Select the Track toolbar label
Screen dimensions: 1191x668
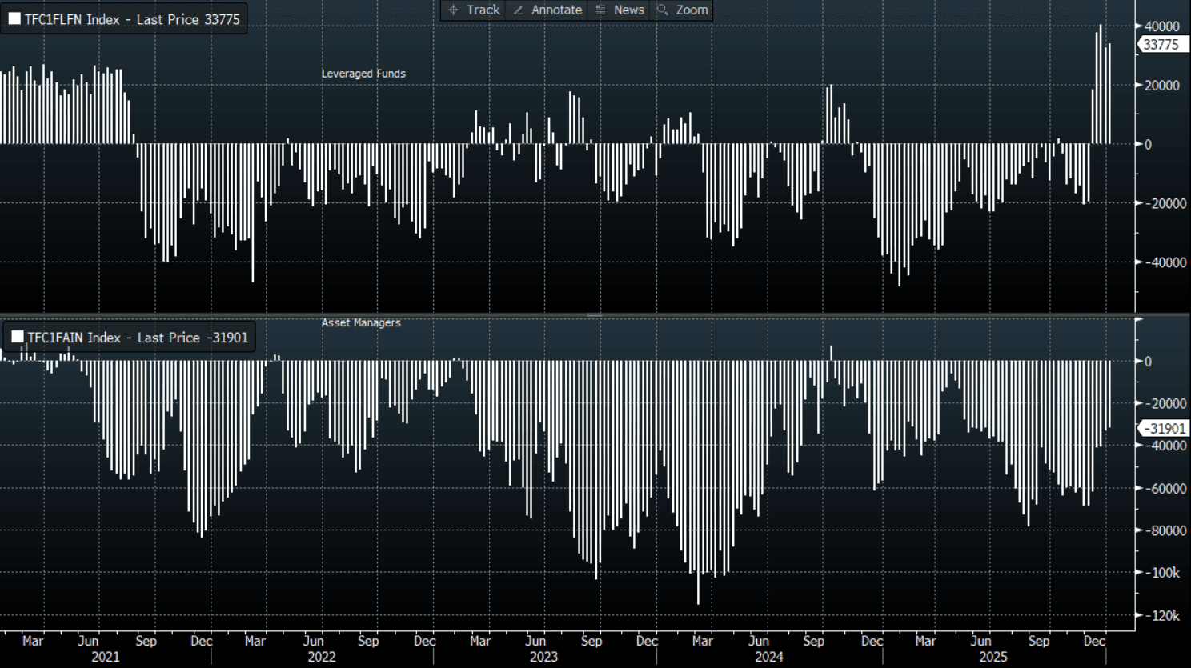[x=483, y=10]
